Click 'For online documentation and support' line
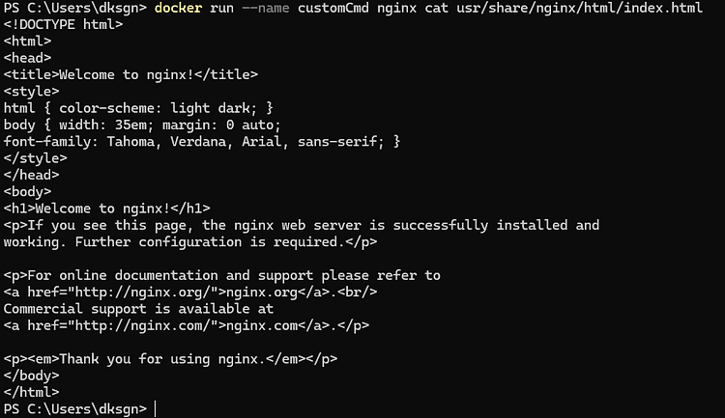Image resolution: width=725 pixels, height=418 pixels. tap(222, 275)
